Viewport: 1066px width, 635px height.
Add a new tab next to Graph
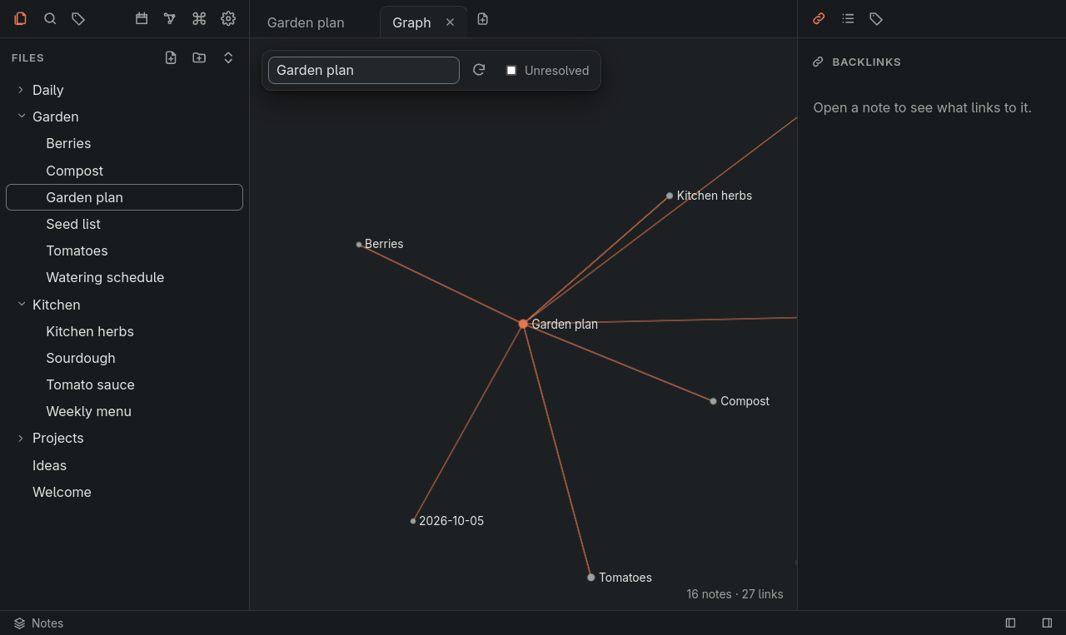pyautogui.click(x=483, y=19)
